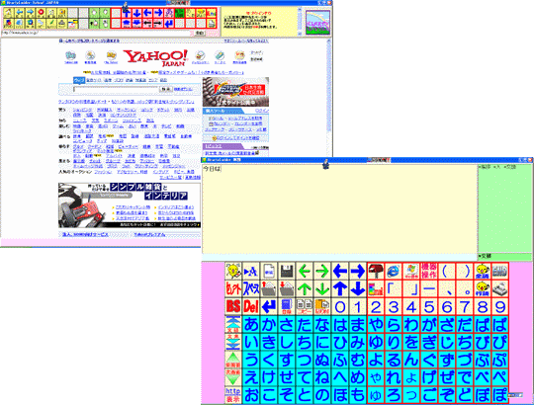Click the page thumbnail at browser top-right
534x405 pixels.
(x=317, y=22)
